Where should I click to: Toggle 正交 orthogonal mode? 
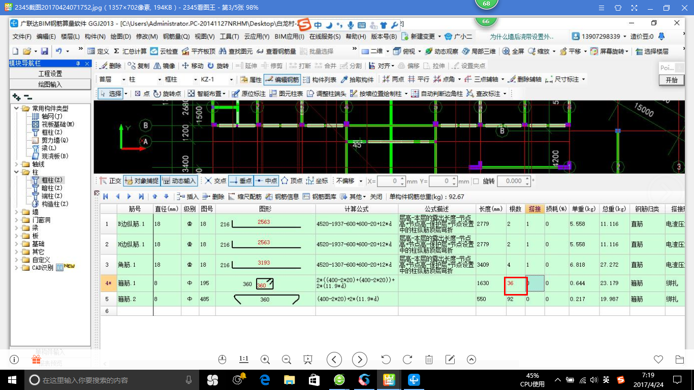[110, 181]
